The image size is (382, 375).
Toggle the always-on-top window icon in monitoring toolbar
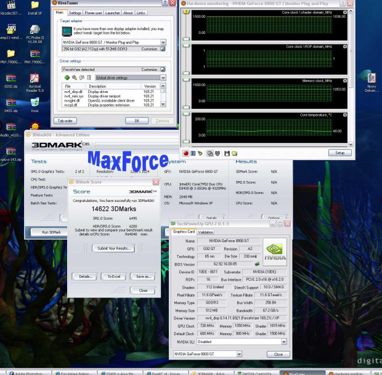coord(209,153)
